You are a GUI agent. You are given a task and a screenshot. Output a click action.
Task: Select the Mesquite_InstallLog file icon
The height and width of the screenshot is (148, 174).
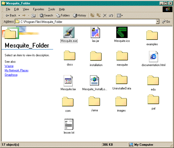click(95, 81)
